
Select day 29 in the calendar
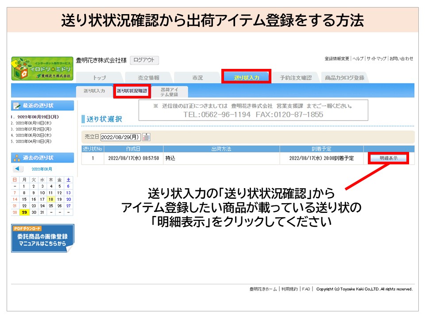23,212
